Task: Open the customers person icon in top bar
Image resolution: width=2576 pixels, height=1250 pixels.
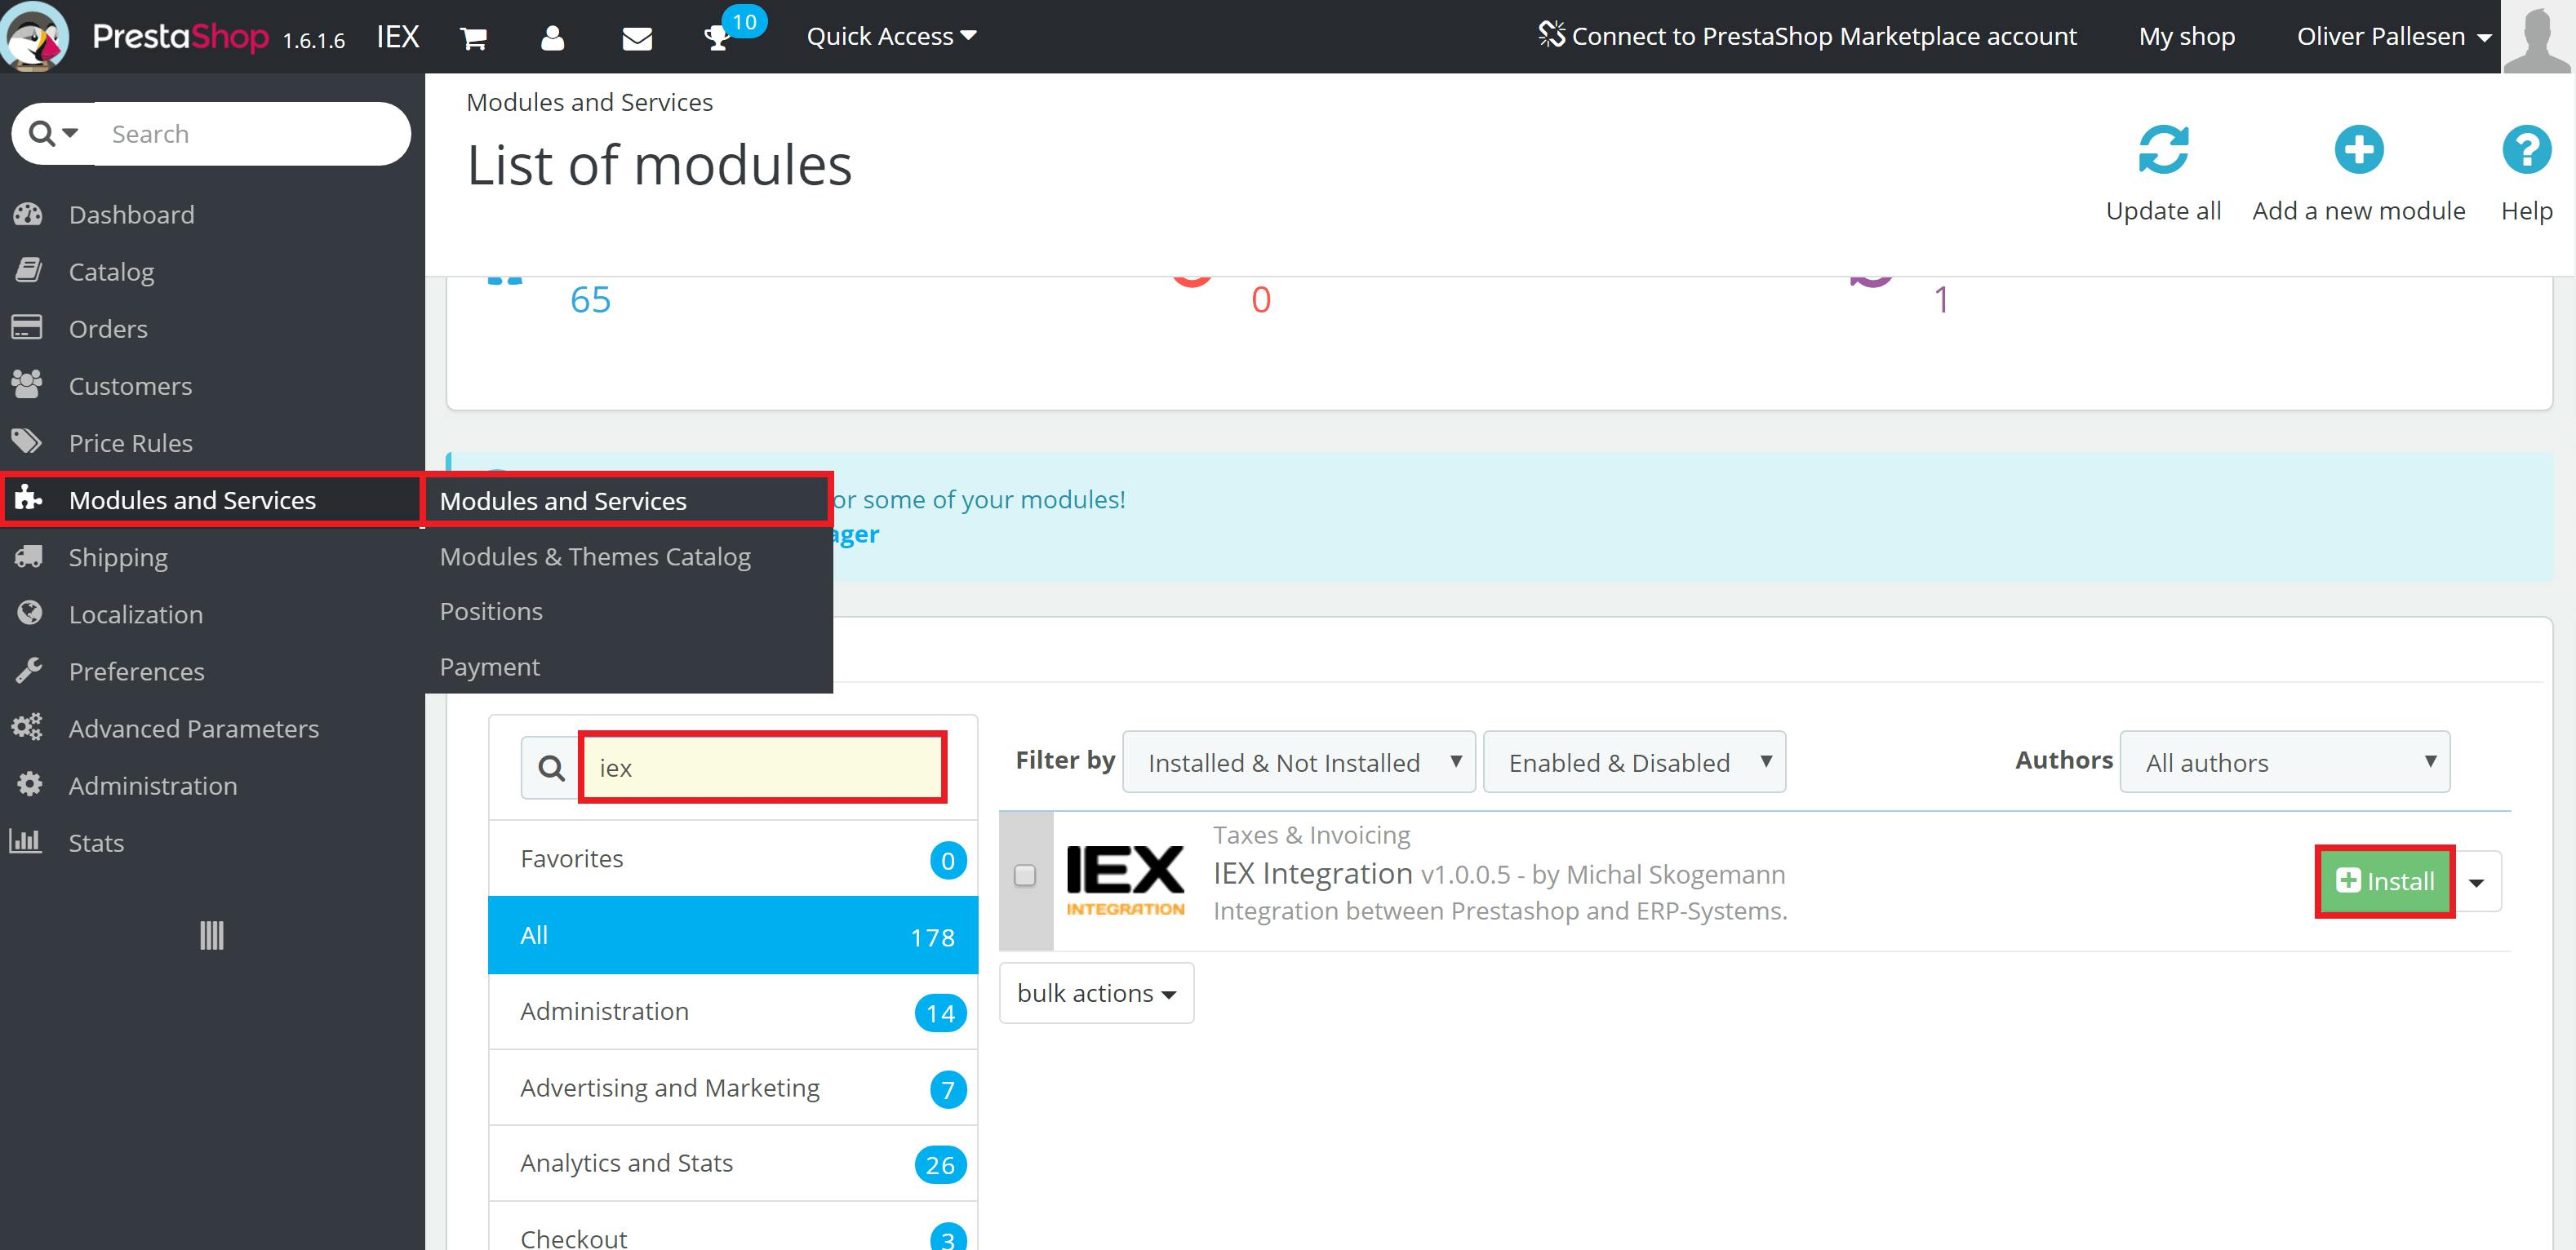Action: point(552,38)
